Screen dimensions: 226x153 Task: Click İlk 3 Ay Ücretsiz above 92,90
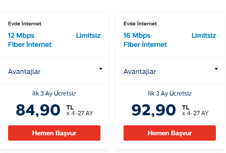(x=170, y=94)
